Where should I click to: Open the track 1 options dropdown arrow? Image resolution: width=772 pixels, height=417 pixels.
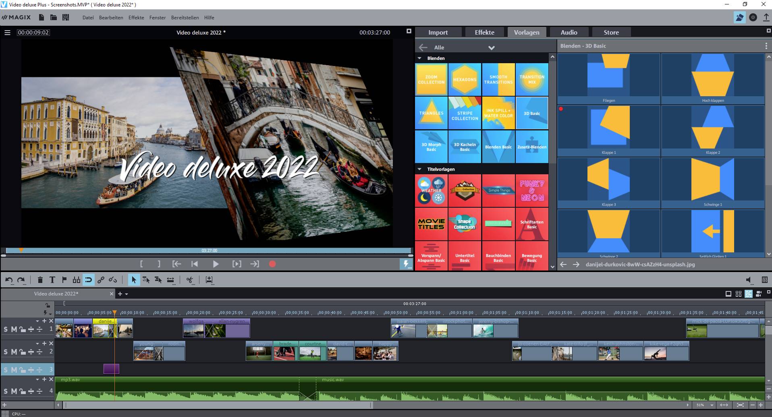37,321
